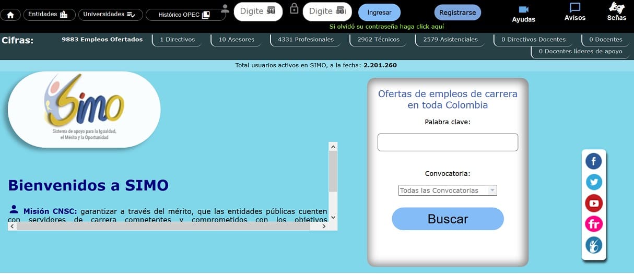The image size is (634, 274).
Task: Click the welcome panel scroll-up arrow
Action: click(333, 147)
